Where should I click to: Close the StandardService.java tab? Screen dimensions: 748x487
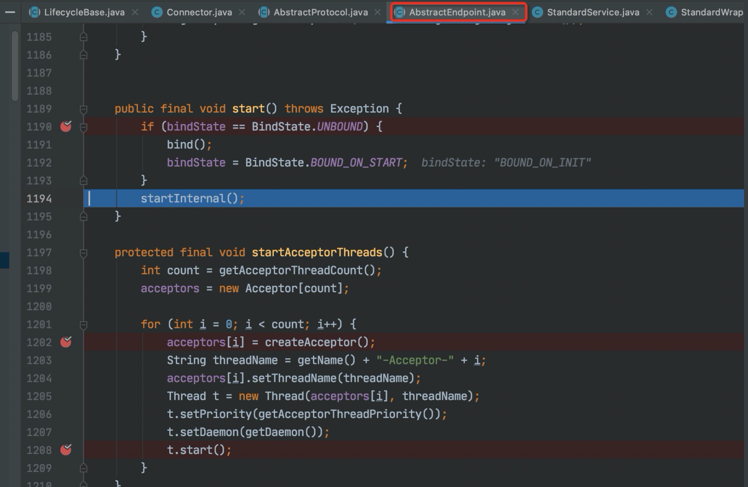coord(649,12)
